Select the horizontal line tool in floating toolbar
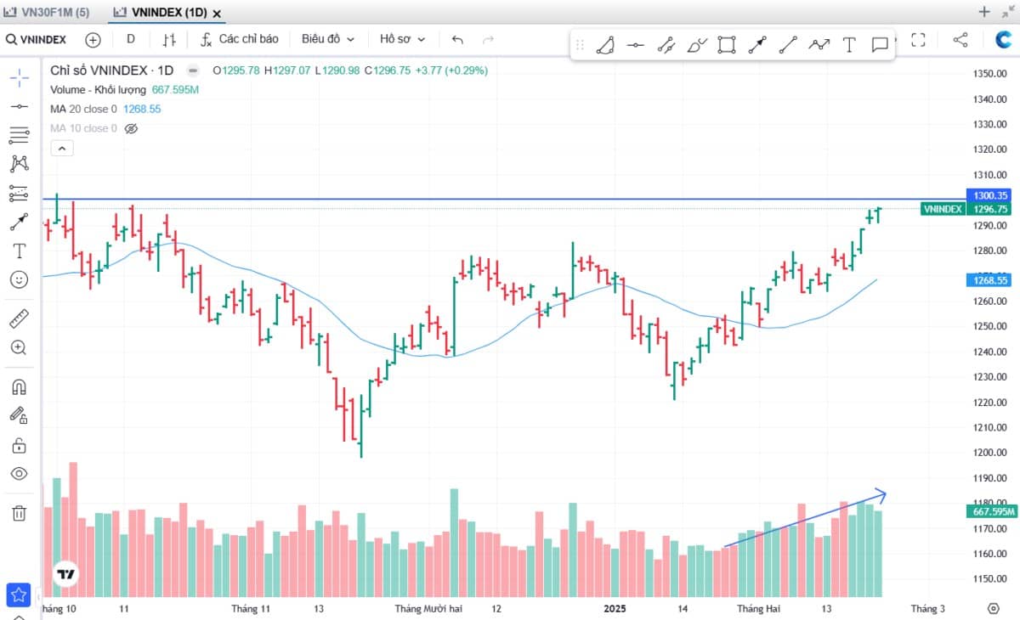The image size is (1020, 620). 635,45
